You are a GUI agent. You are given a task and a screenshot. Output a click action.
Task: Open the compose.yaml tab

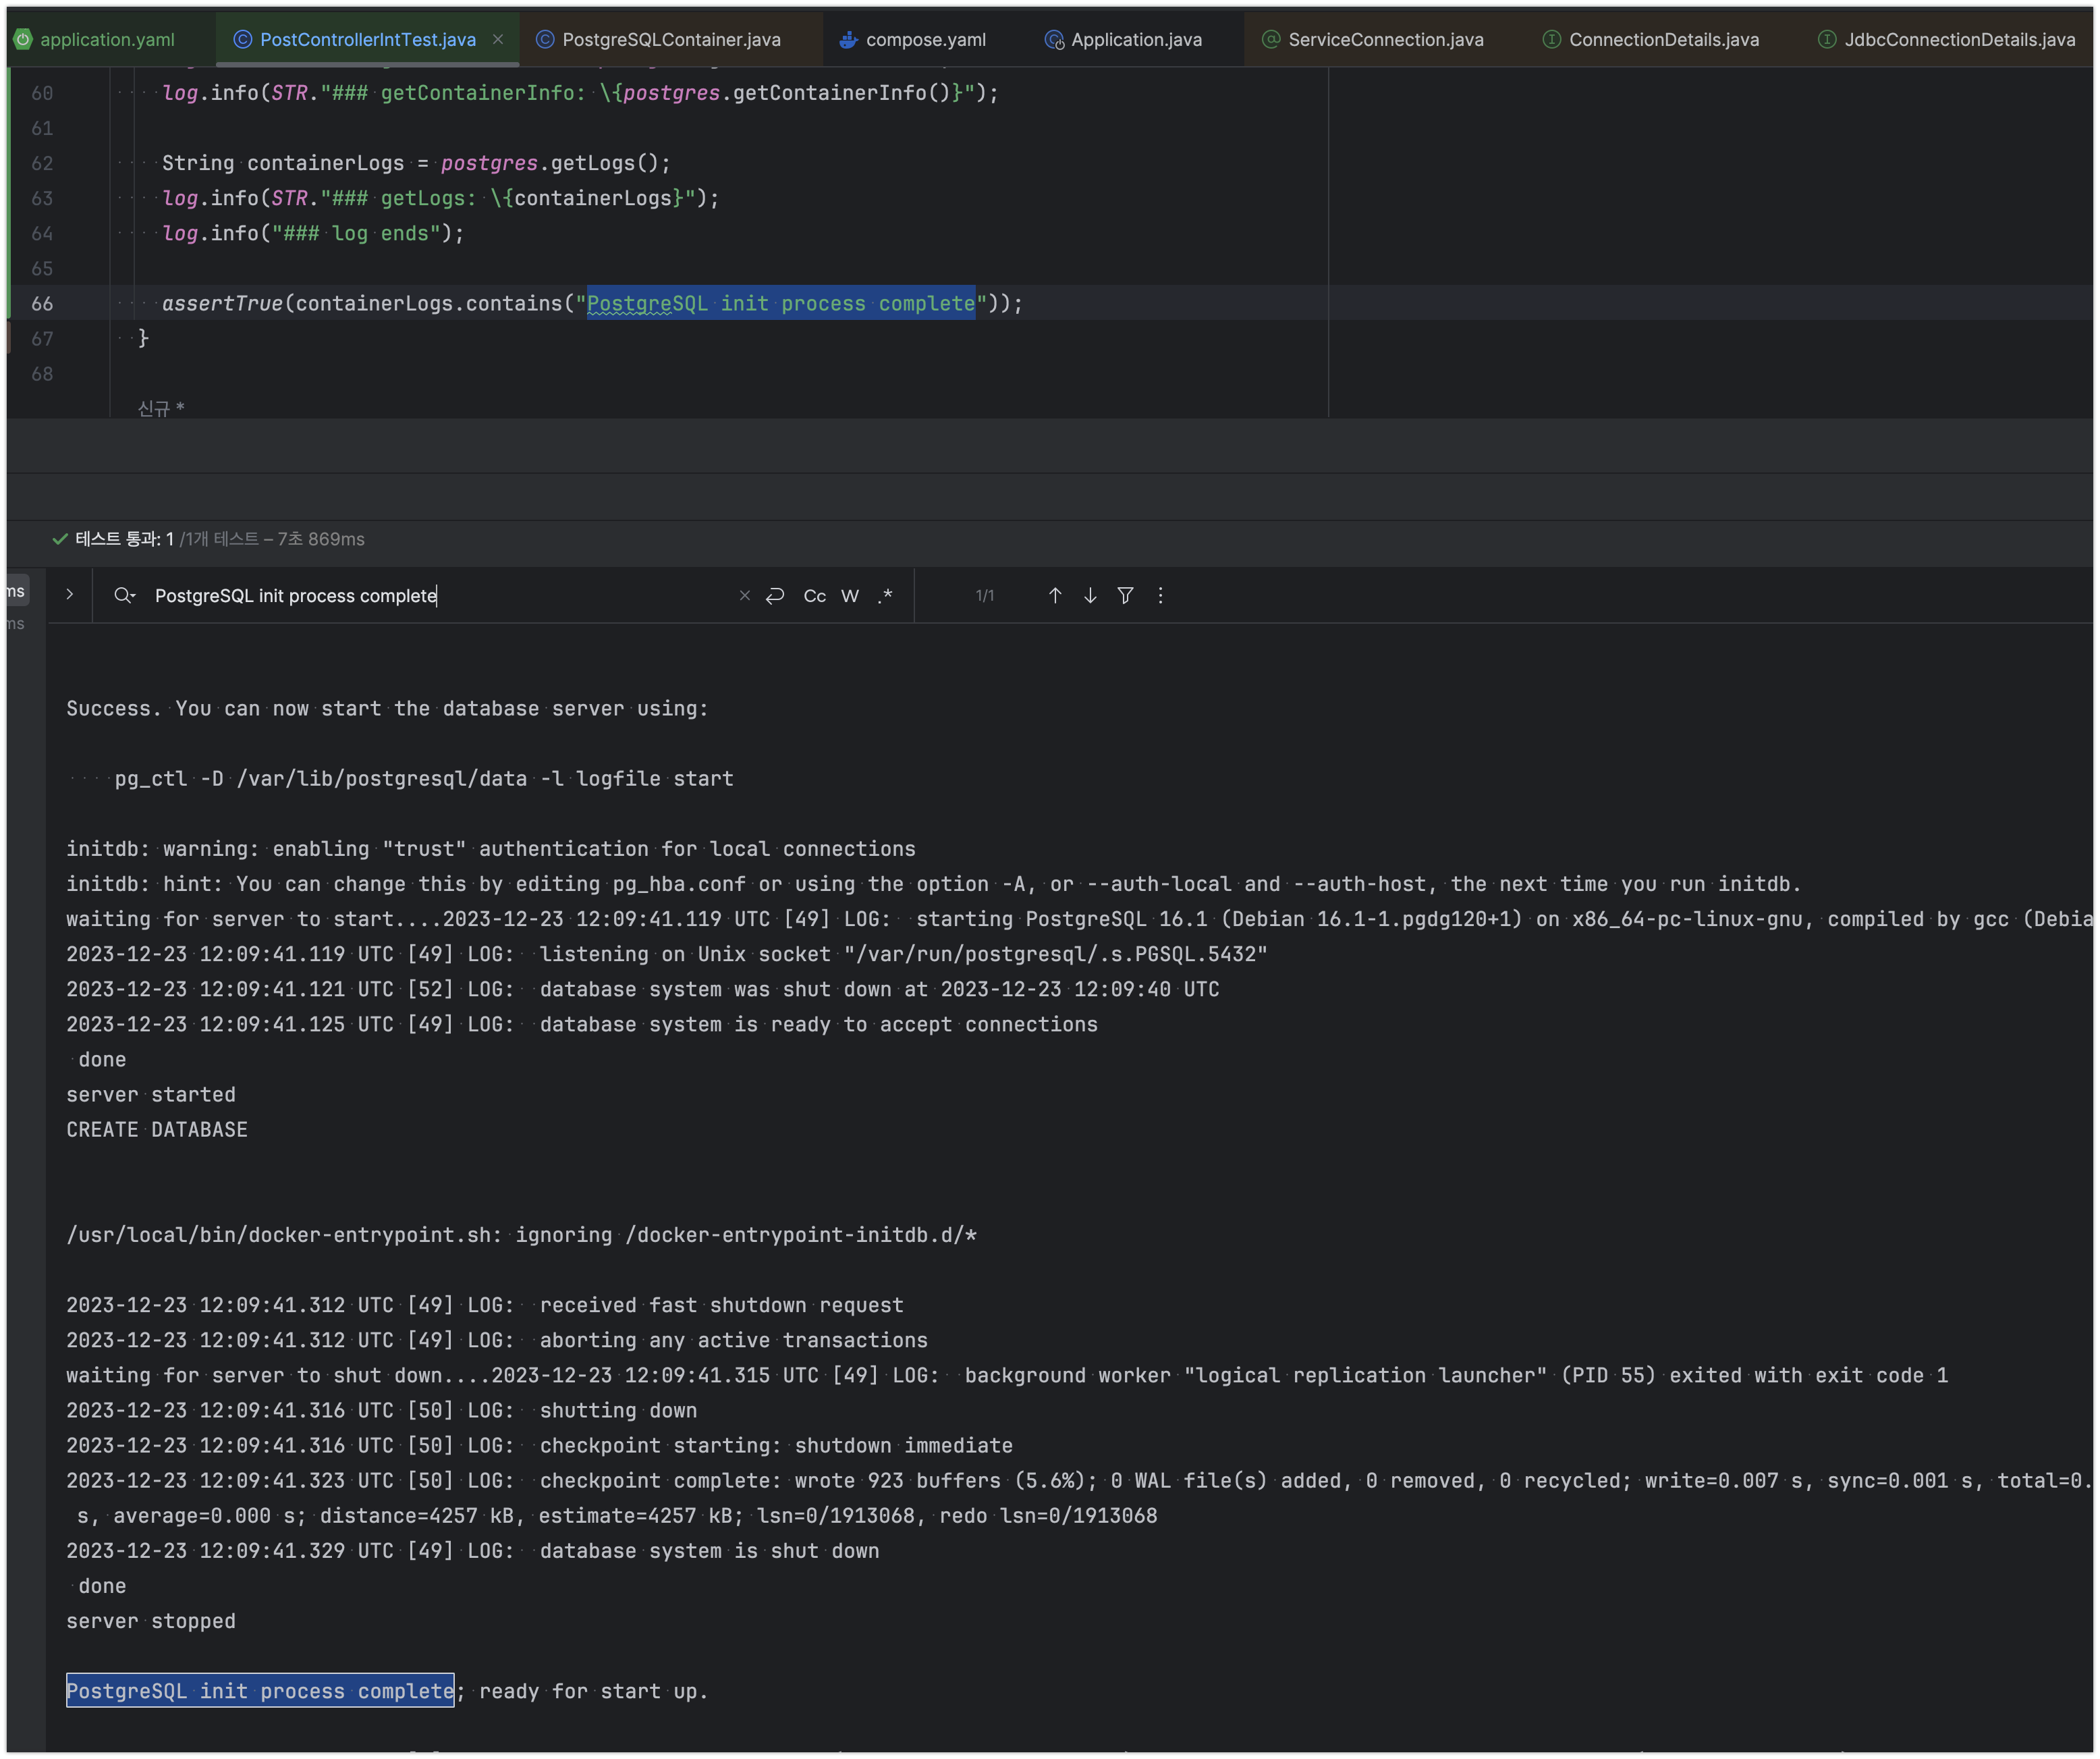[925, 40]
